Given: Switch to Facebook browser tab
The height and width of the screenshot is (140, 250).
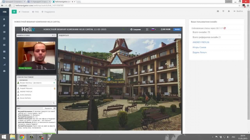Looking at the screenshot, I should 38,2.
